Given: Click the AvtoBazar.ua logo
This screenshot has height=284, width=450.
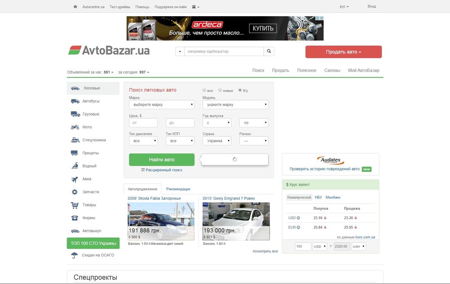Looking at the screenshot, I should [109, 50].
